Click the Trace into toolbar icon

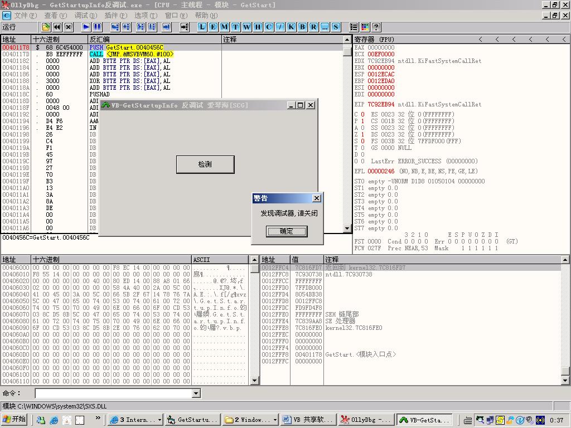coord(141,27)
